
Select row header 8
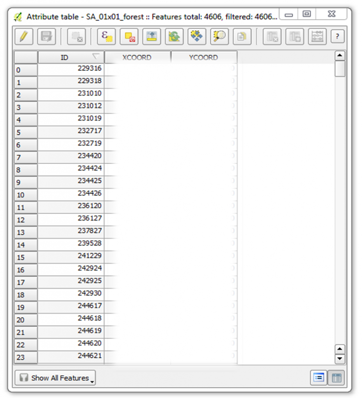click(x=26, y=170)
